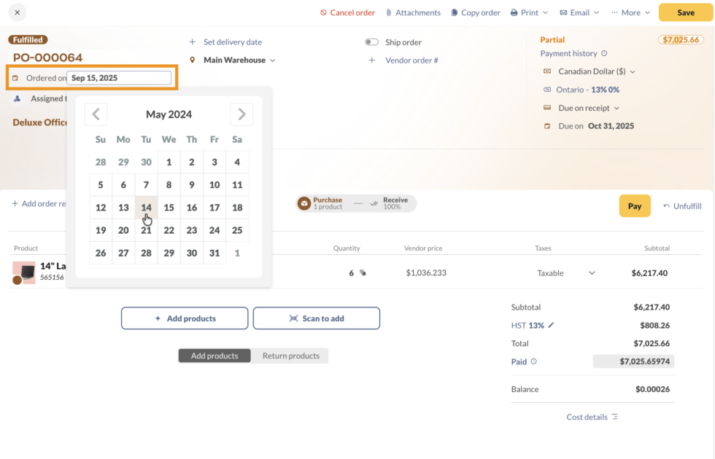
Task: Click the undo arrow icon beside Unfulfill
Action: [667, 205]
